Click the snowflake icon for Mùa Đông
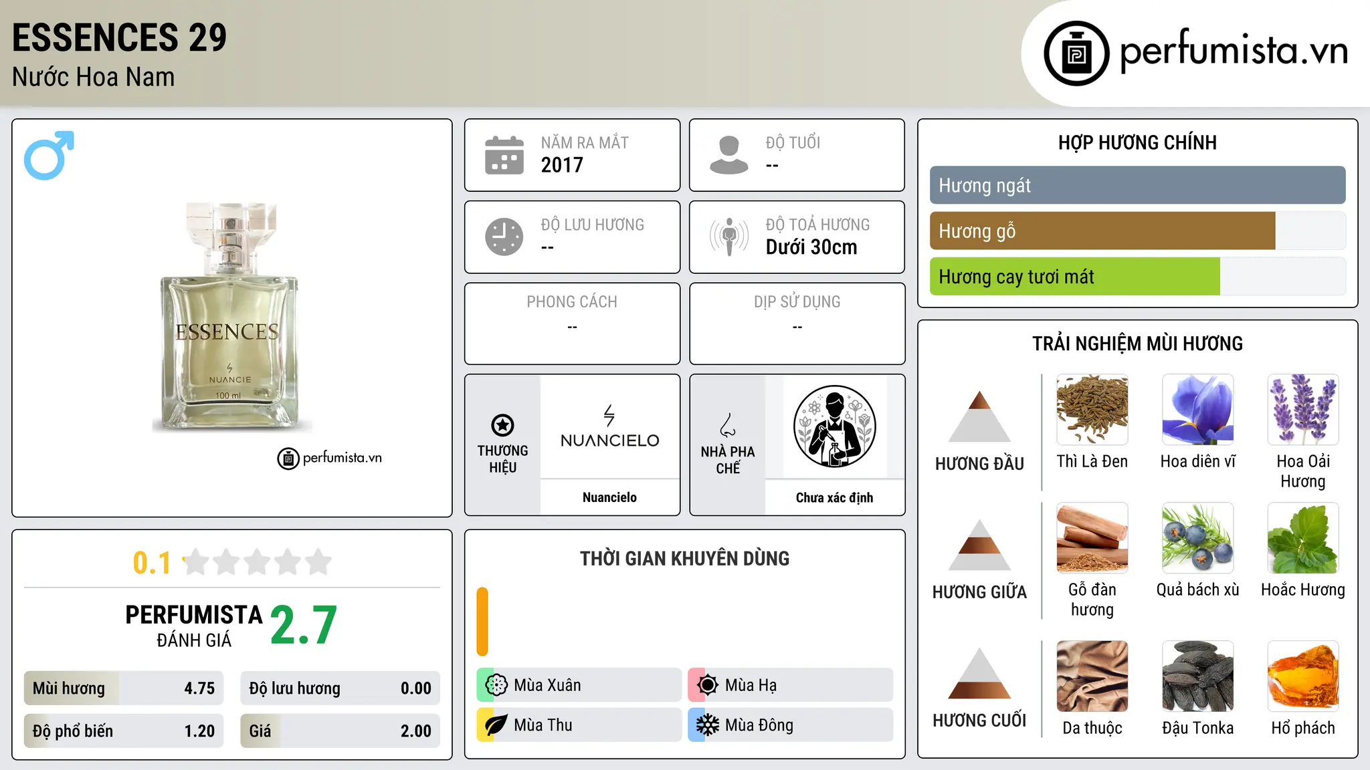Image resolution: width=1370 pixels, height=770 pixels. 708,725
